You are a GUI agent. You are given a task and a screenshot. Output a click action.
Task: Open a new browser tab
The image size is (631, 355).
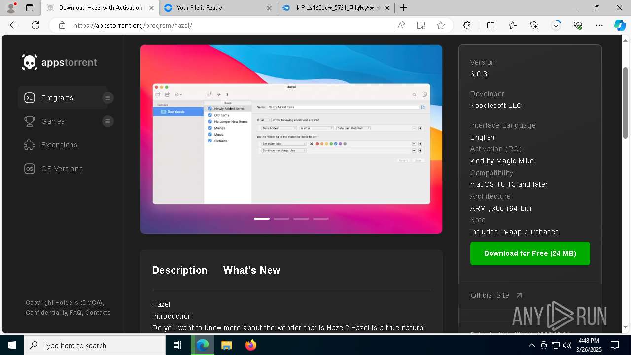(x=403, y=8)
